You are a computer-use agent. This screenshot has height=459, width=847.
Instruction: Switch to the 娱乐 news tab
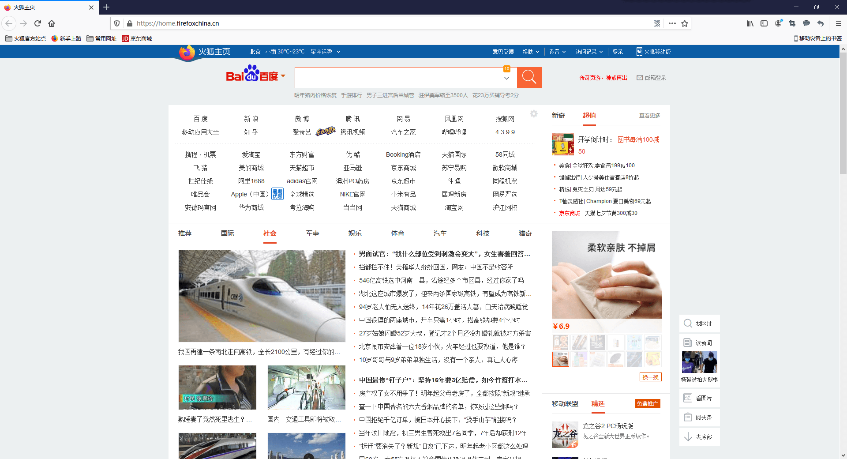click(355, 233)
